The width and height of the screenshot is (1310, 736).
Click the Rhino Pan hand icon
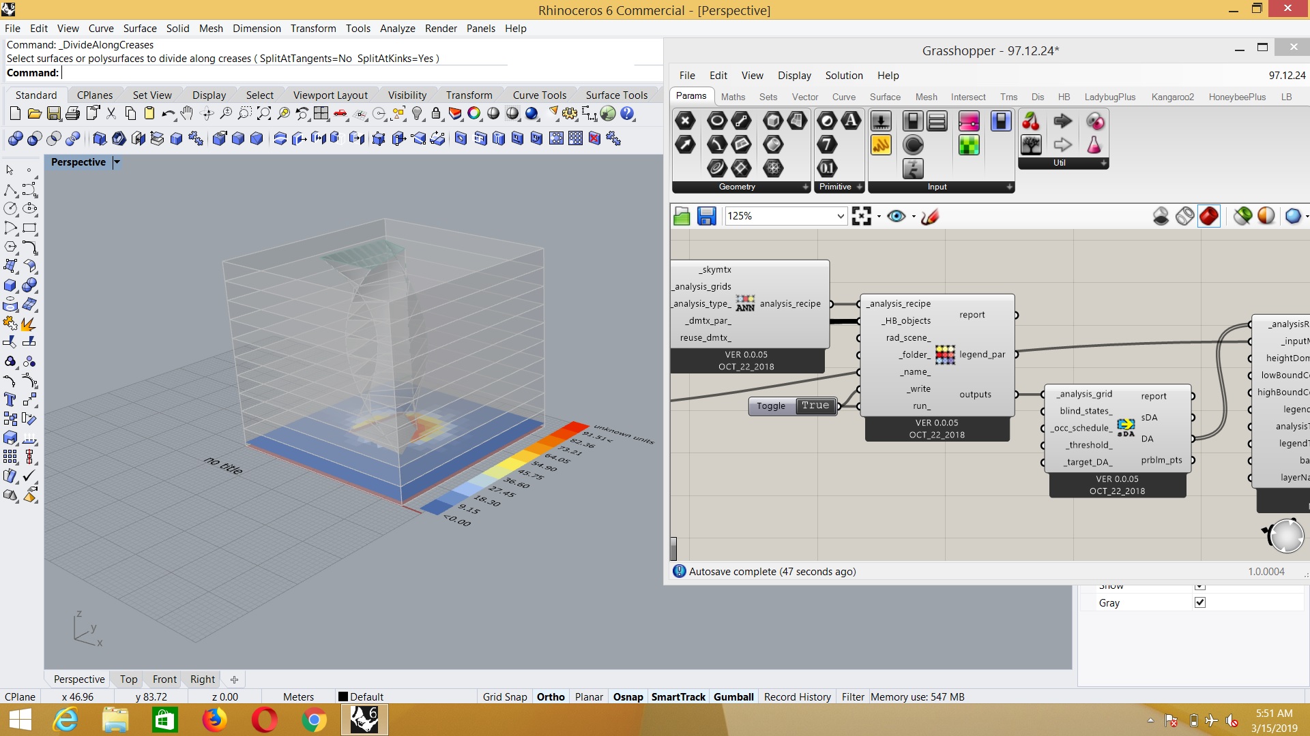187,114
